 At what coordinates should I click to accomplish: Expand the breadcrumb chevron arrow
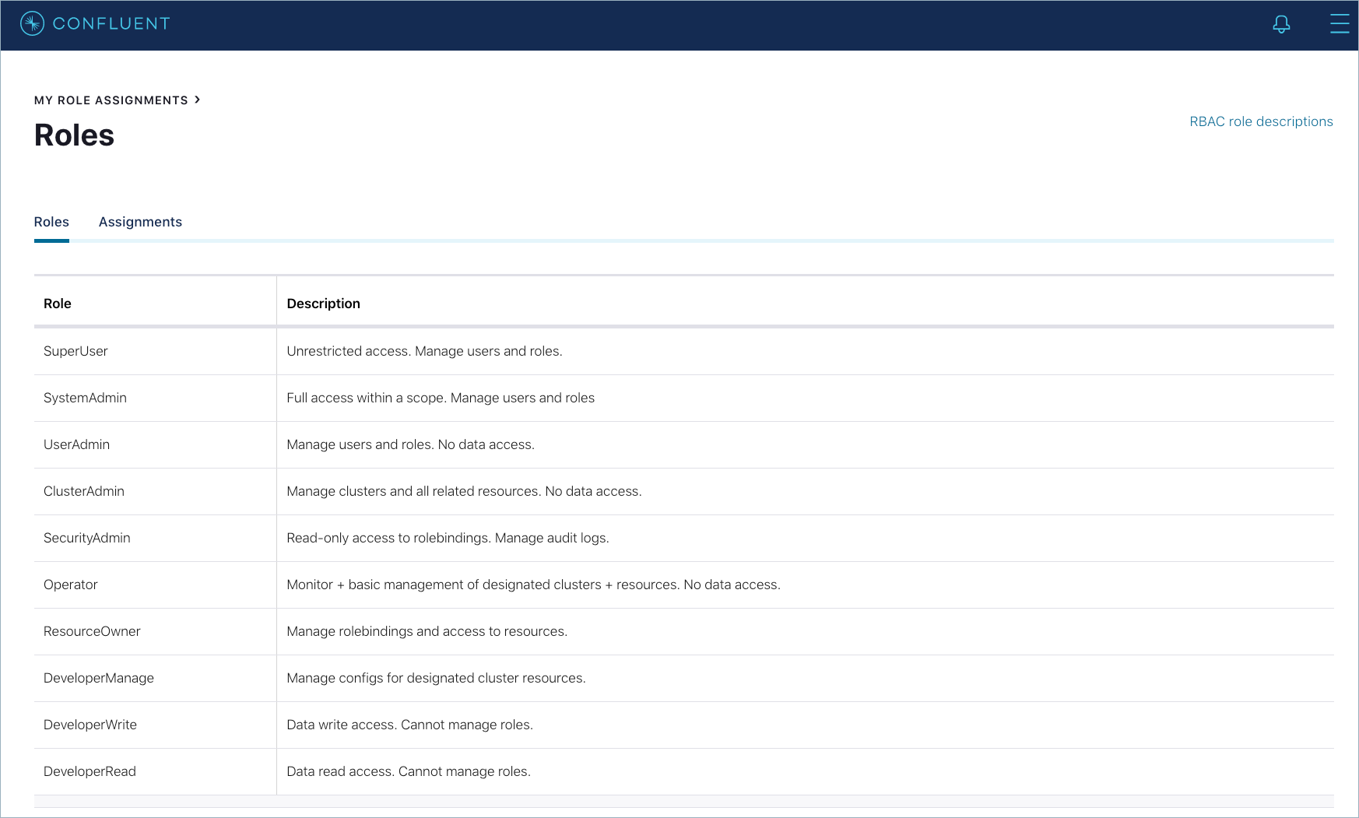click(198, 100)
